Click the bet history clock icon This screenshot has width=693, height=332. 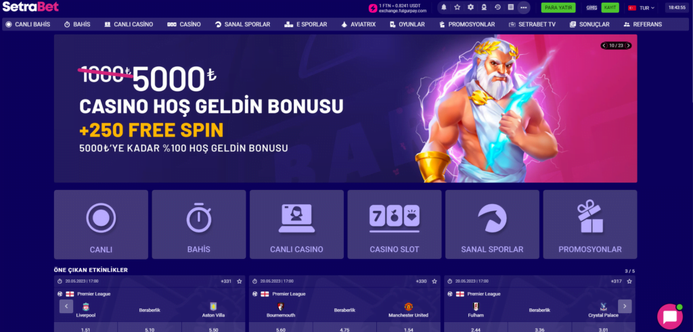coord(497,7)
